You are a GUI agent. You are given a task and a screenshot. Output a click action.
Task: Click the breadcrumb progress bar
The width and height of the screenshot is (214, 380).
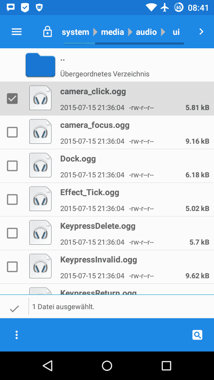point(124,44)
